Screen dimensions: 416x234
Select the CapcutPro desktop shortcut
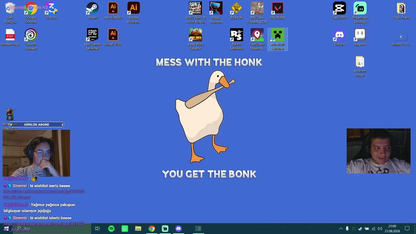pos(339,11)
